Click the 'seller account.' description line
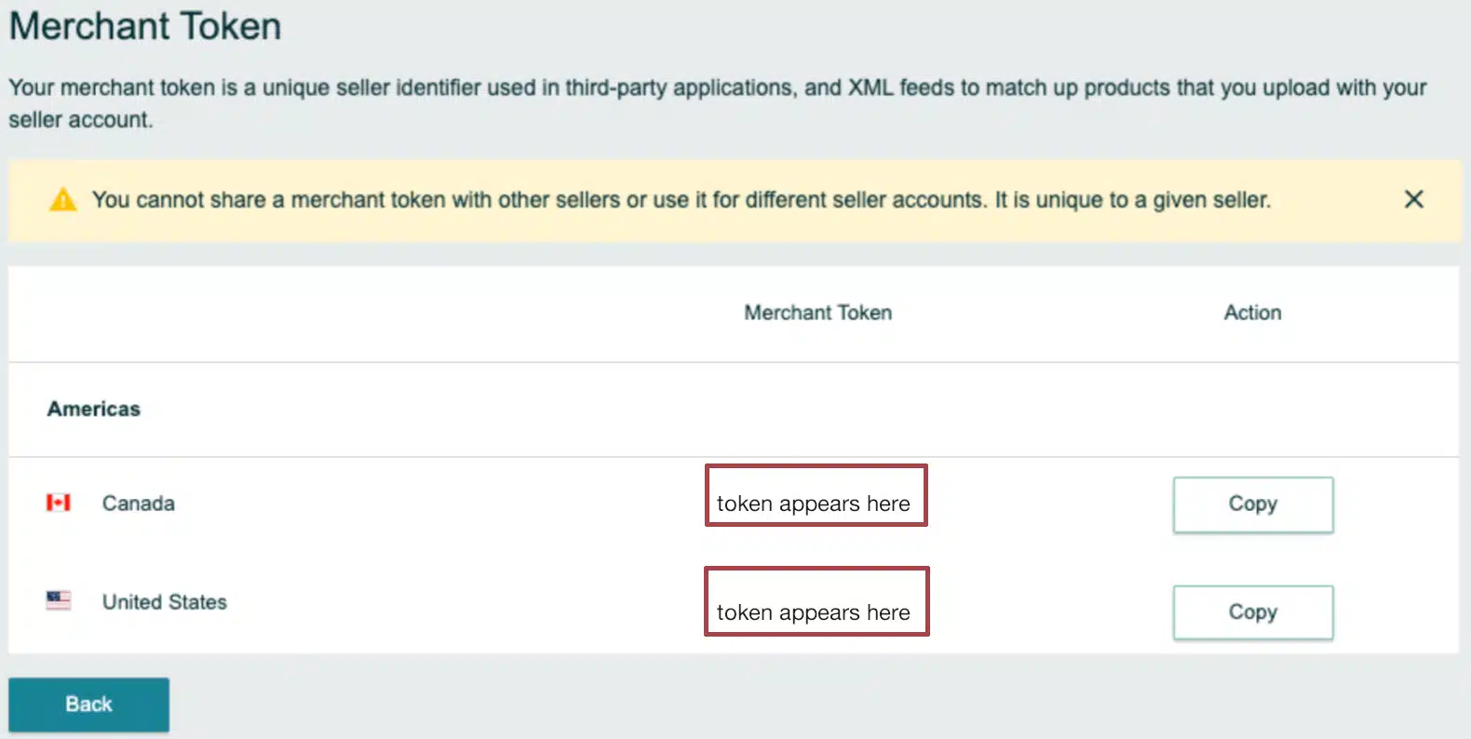Viewport: 1471px width, 739px height. coord(81,120)
